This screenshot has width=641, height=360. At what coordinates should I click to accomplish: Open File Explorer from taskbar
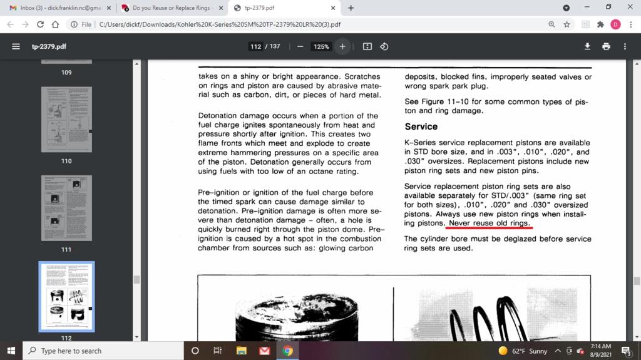click(x=242, y=351)
